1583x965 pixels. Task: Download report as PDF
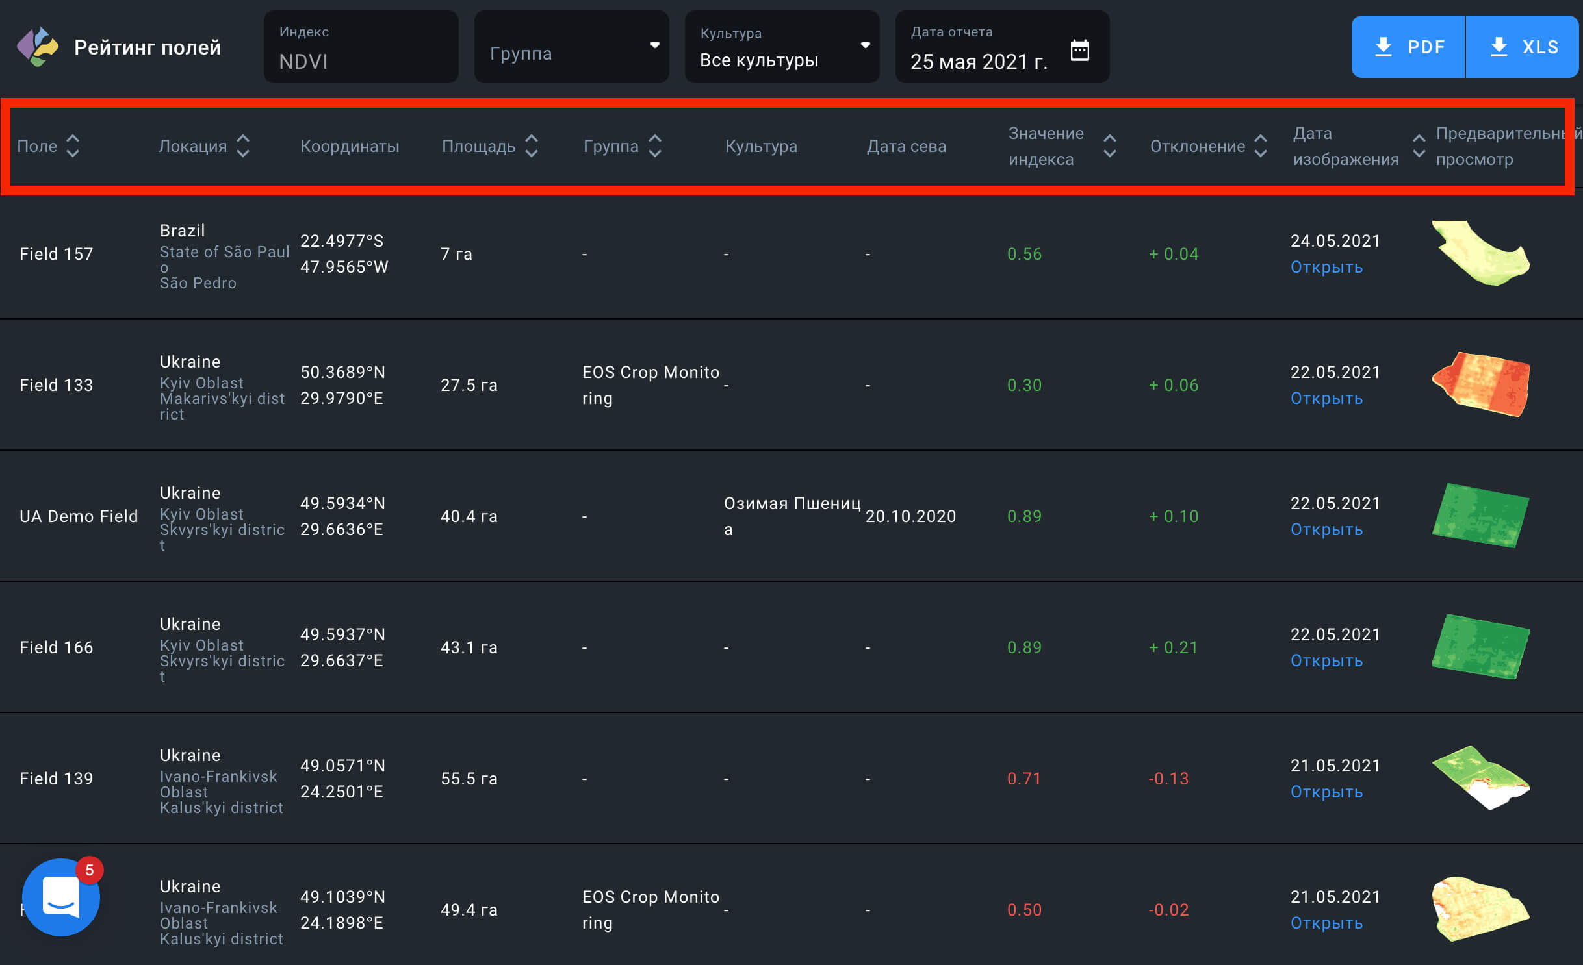[1408, 47]
